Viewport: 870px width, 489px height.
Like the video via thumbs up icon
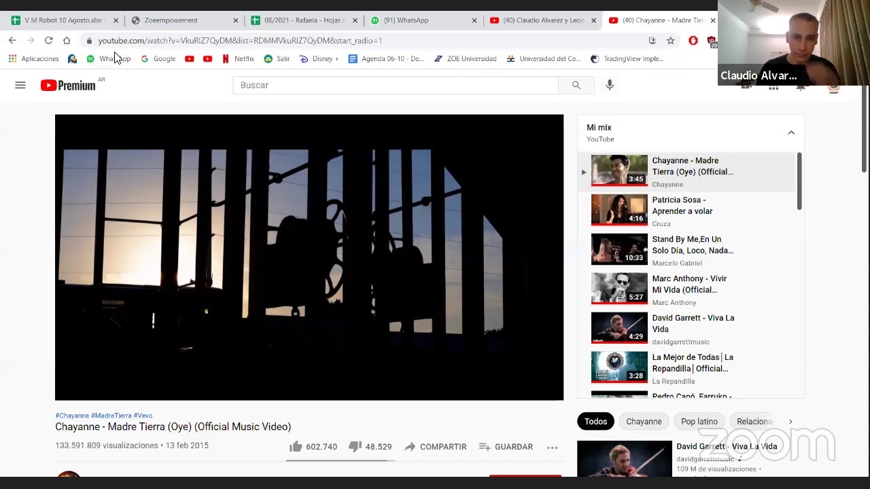click(296, 446)
